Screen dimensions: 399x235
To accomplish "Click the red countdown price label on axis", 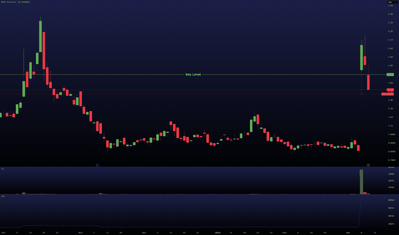I will pos(387,94).
